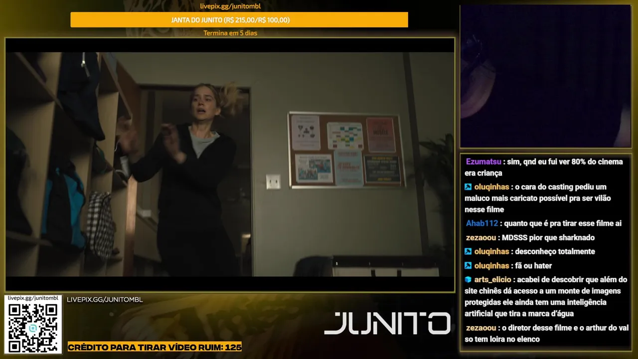The image size is (638, 359).
Task: Click the JUNITO logo
Action: coord(387,323)
